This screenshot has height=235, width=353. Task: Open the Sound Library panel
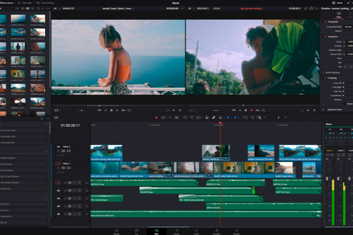click(x=45, y=3)
